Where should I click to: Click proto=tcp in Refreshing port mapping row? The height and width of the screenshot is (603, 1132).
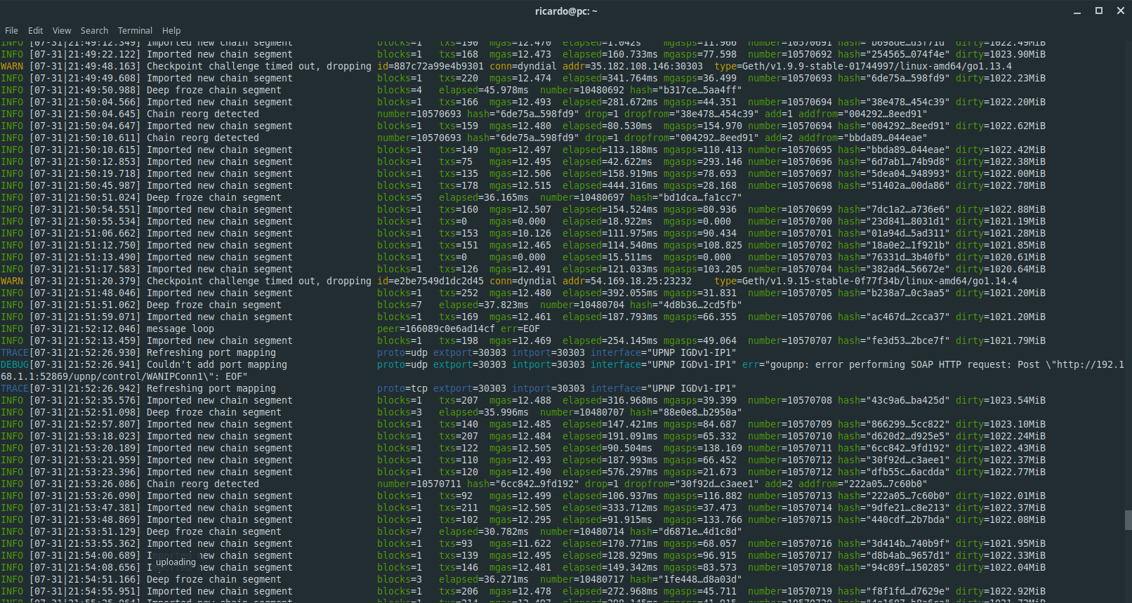(x=402, y=388)
